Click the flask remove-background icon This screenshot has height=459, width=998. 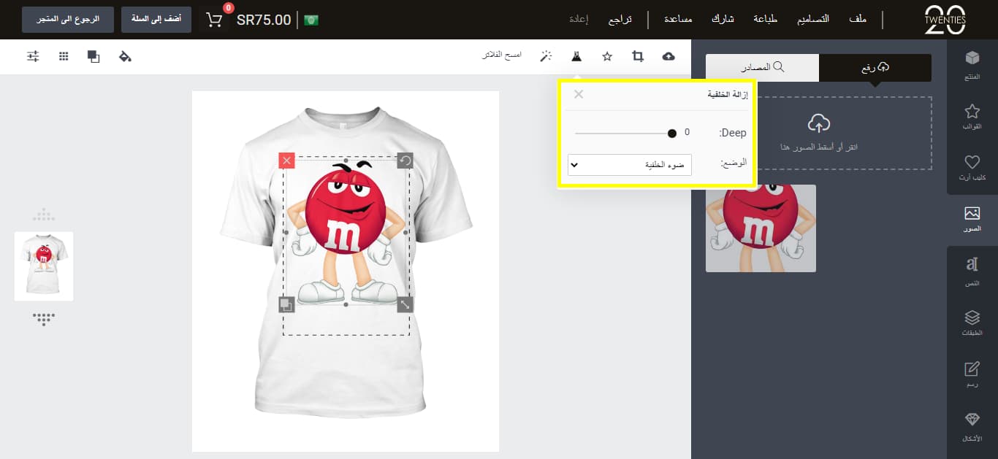pos(576,56)
